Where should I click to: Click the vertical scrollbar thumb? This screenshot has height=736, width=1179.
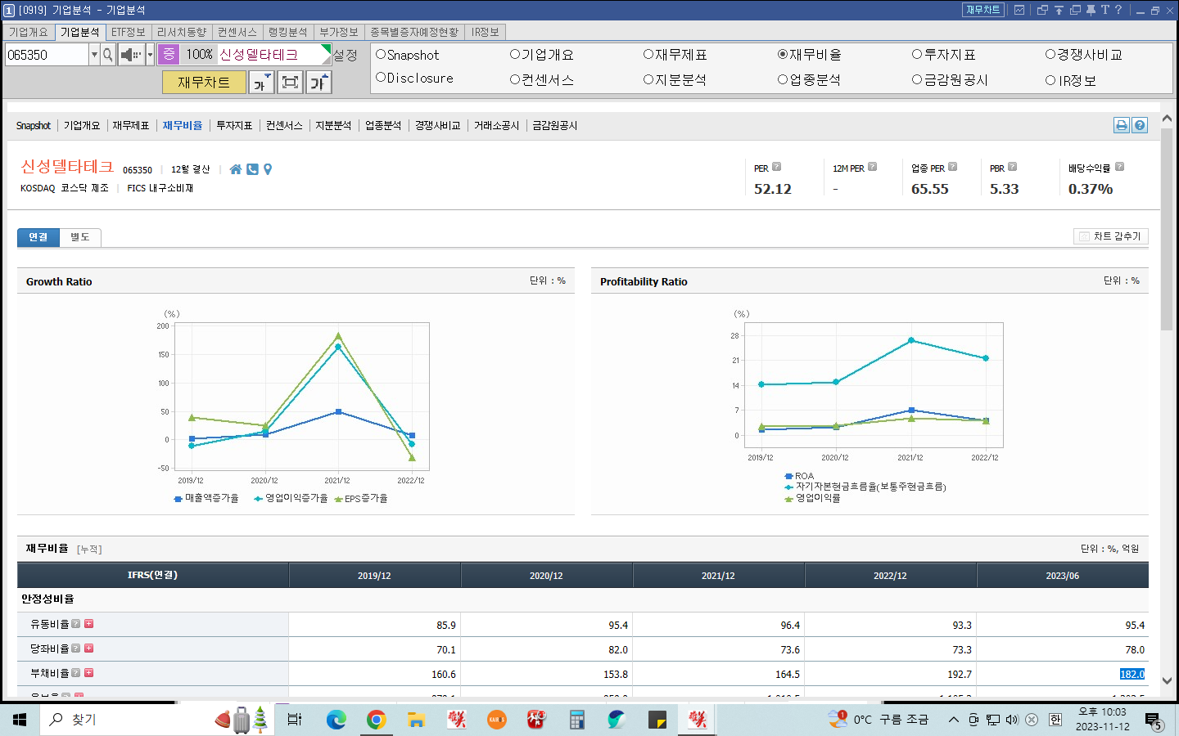(x=1167, y=229)
